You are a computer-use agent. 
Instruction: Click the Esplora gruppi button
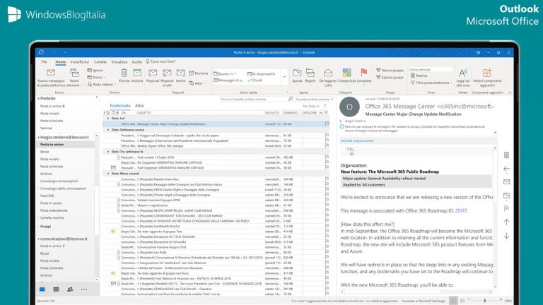[x=390, y=78]
